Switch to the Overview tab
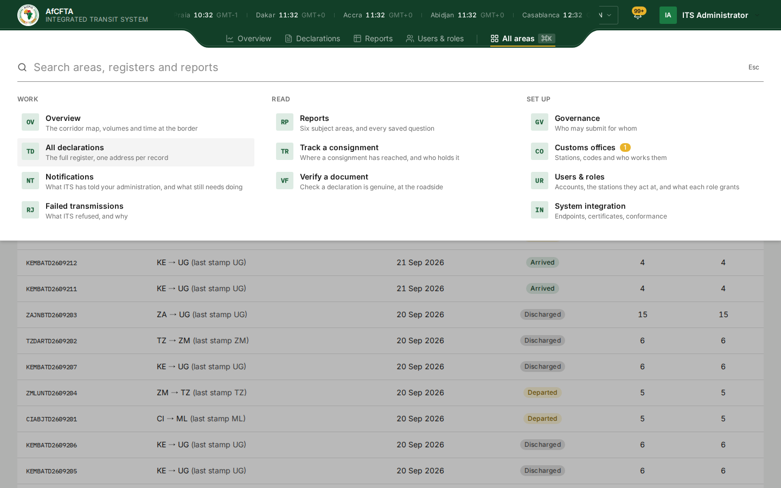The width and height of the screenshot is (781, 488). [248, 38]
